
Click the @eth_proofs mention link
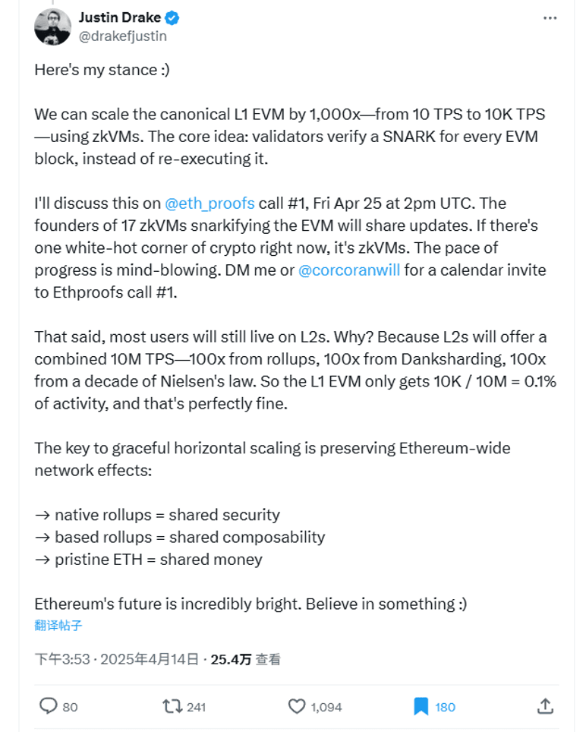click(x=210, y=204)
